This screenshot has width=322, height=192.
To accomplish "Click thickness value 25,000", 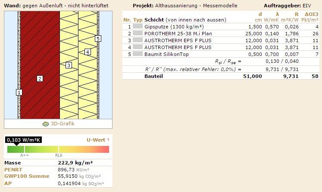I will (x=253, y=34).
